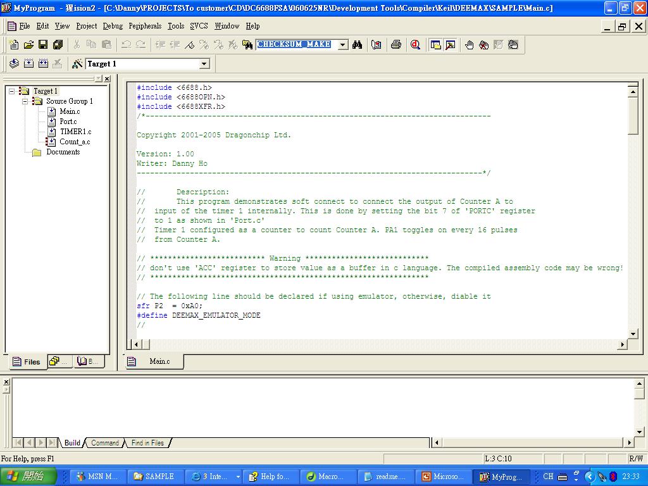The image size is (648, 486).
Task: Open the File menu
Action: 25,26
